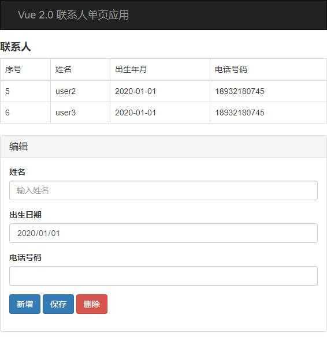Open the 出生日期 date field
The width and height of the screenshot is (327, 337).
(163, 233)
